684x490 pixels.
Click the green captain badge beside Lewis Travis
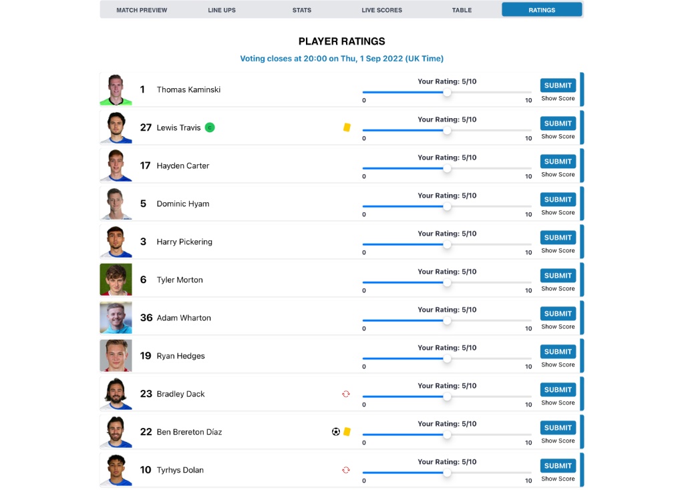coord(210,128)
